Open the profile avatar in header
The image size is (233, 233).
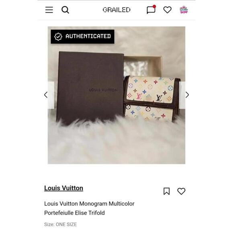pyautogui.click(x=184, y=10)
